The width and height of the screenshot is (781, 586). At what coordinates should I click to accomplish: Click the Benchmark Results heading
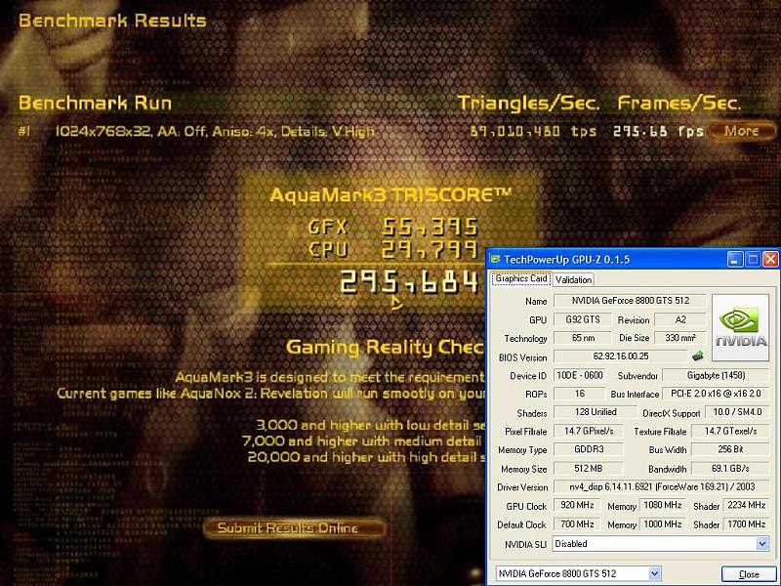coord(112,21)
